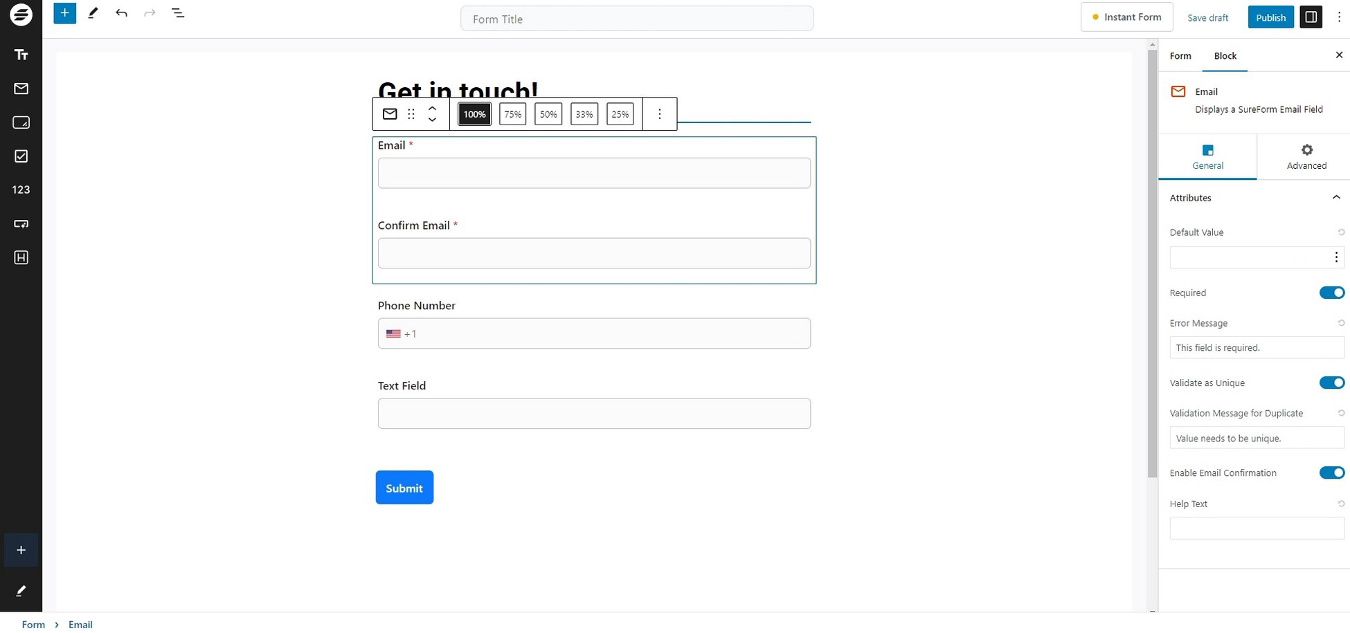Click Email in the breadcrumb
The height and width of the screenshot is (633, 1350).
pos(80,625)
